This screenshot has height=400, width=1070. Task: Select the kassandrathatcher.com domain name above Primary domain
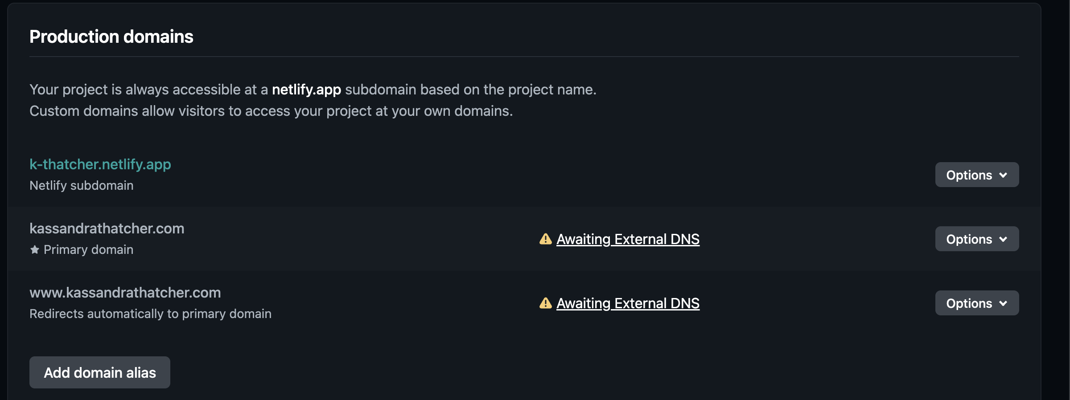107,229
